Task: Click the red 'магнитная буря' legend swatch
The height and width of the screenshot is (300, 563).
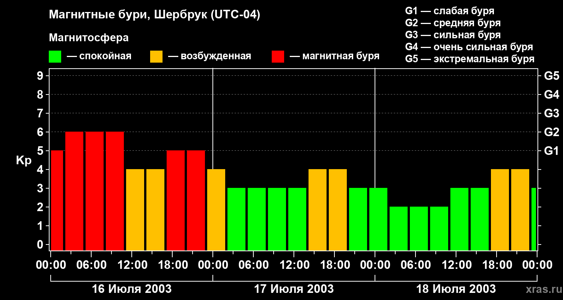Action: (x=278, y=57)
